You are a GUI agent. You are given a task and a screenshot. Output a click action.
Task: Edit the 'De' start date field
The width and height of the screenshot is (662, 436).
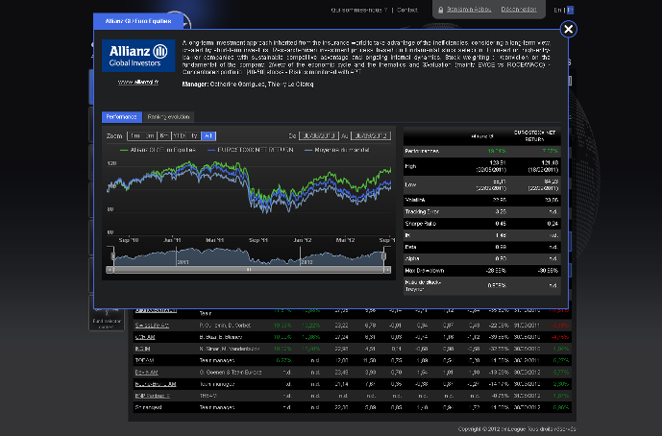click(x=318, y=136)
